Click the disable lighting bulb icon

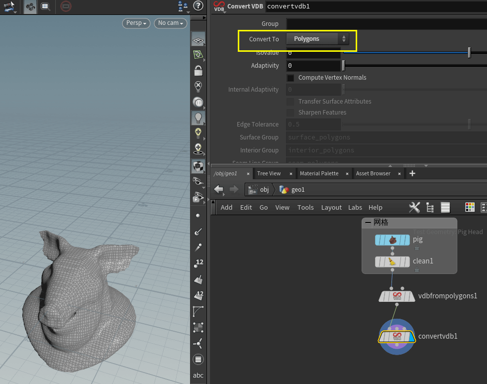[x=198, y=87]
